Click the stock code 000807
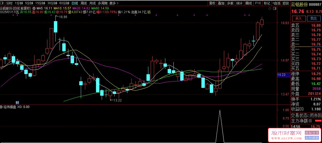This screenshot has width=322, height=143. (x=315, y=4)
